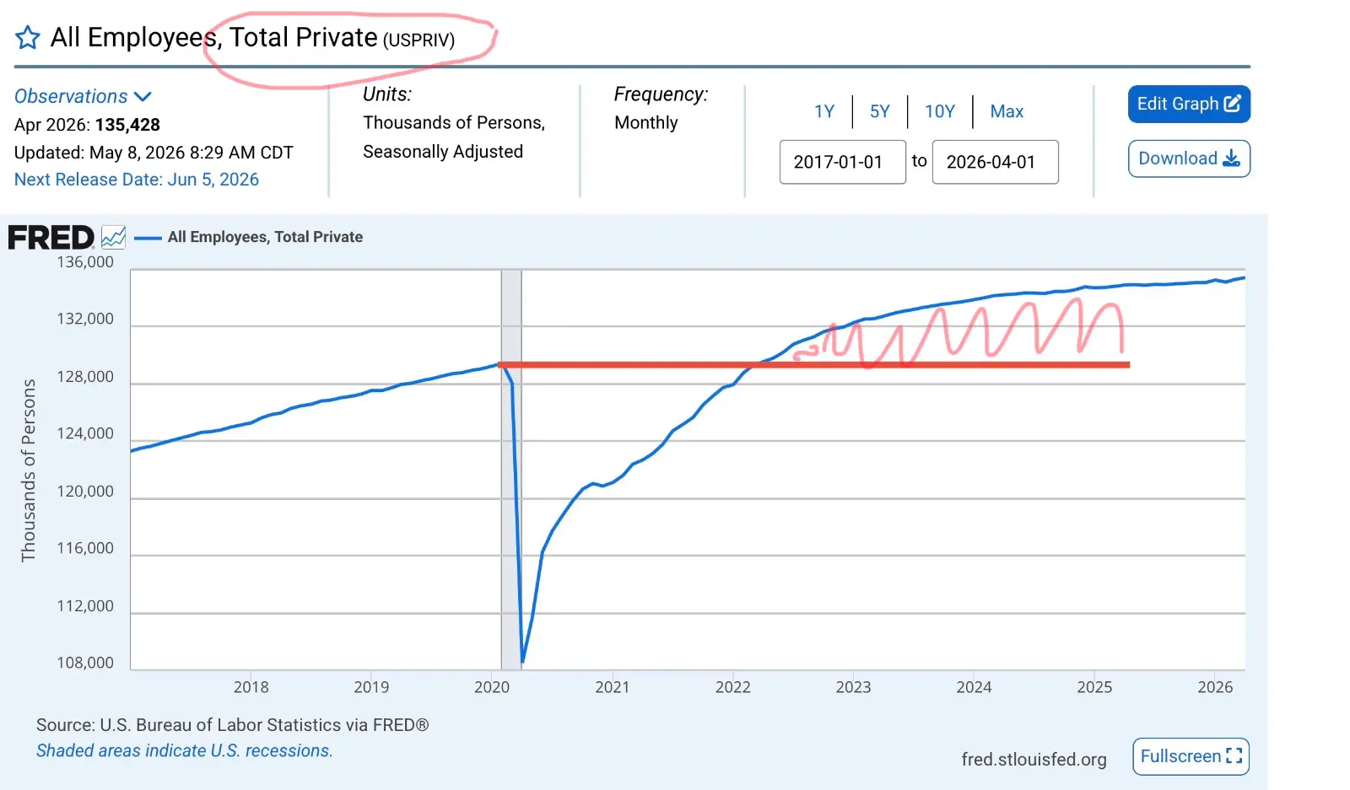
Task: Open the Observations dropdown label
Action: [x=71, y=96]
